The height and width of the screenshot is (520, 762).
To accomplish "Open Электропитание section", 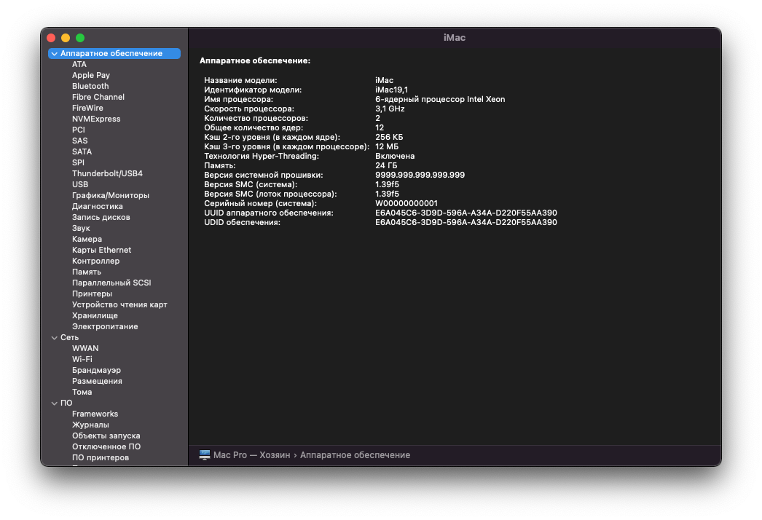I will coord(105,326).
